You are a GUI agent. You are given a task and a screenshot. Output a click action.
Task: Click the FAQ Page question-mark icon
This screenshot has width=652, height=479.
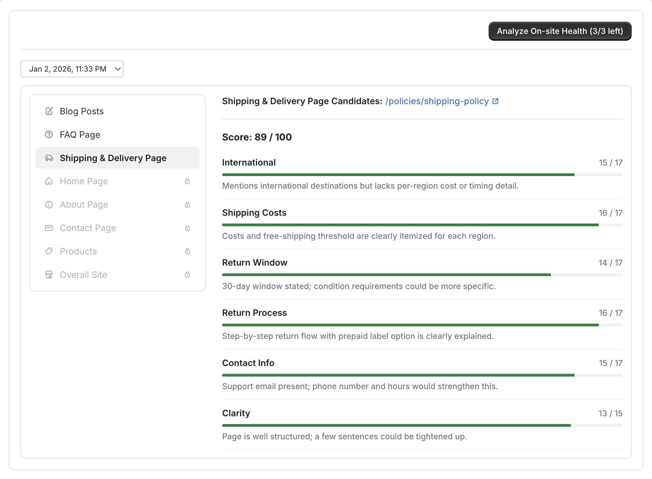[49, 135]
